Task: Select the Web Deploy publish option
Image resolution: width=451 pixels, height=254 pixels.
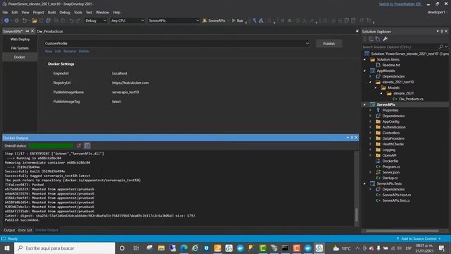Action: click(x=20, y=40)
